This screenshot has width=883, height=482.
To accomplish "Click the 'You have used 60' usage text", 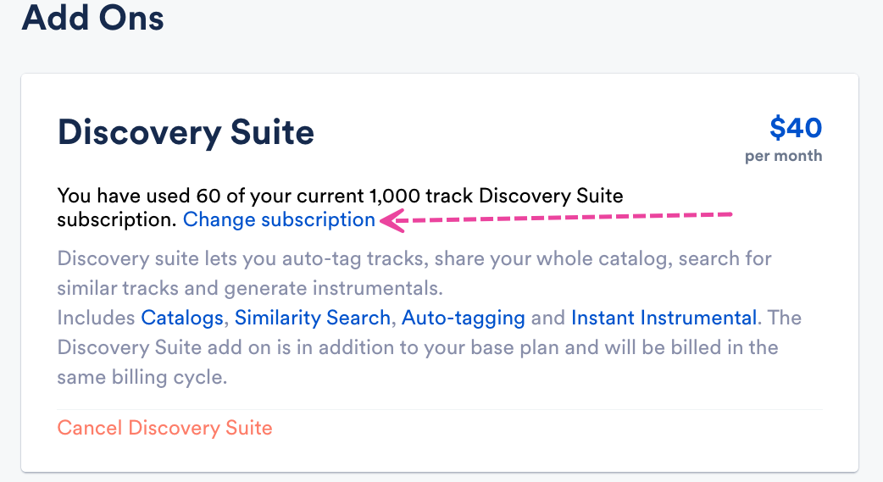I will pos(146,197).
